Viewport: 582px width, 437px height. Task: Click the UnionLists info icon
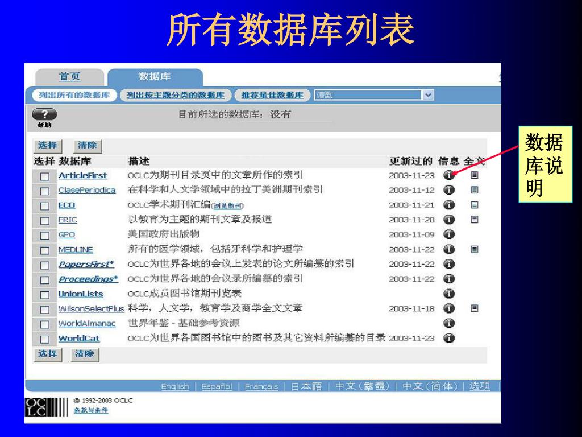coord(449,294)
